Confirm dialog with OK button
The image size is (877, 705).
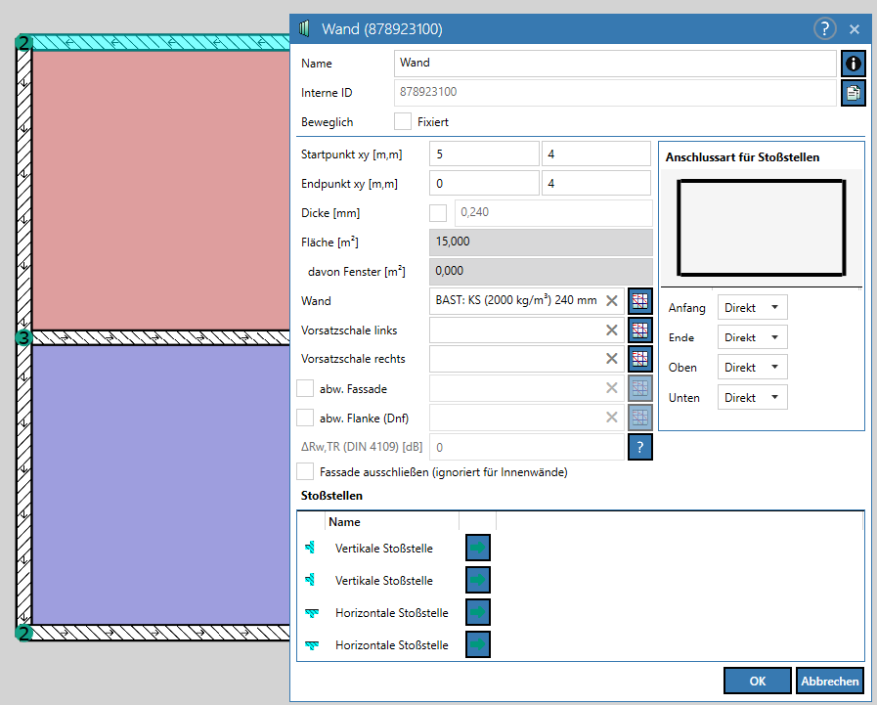tap(758, 681)
